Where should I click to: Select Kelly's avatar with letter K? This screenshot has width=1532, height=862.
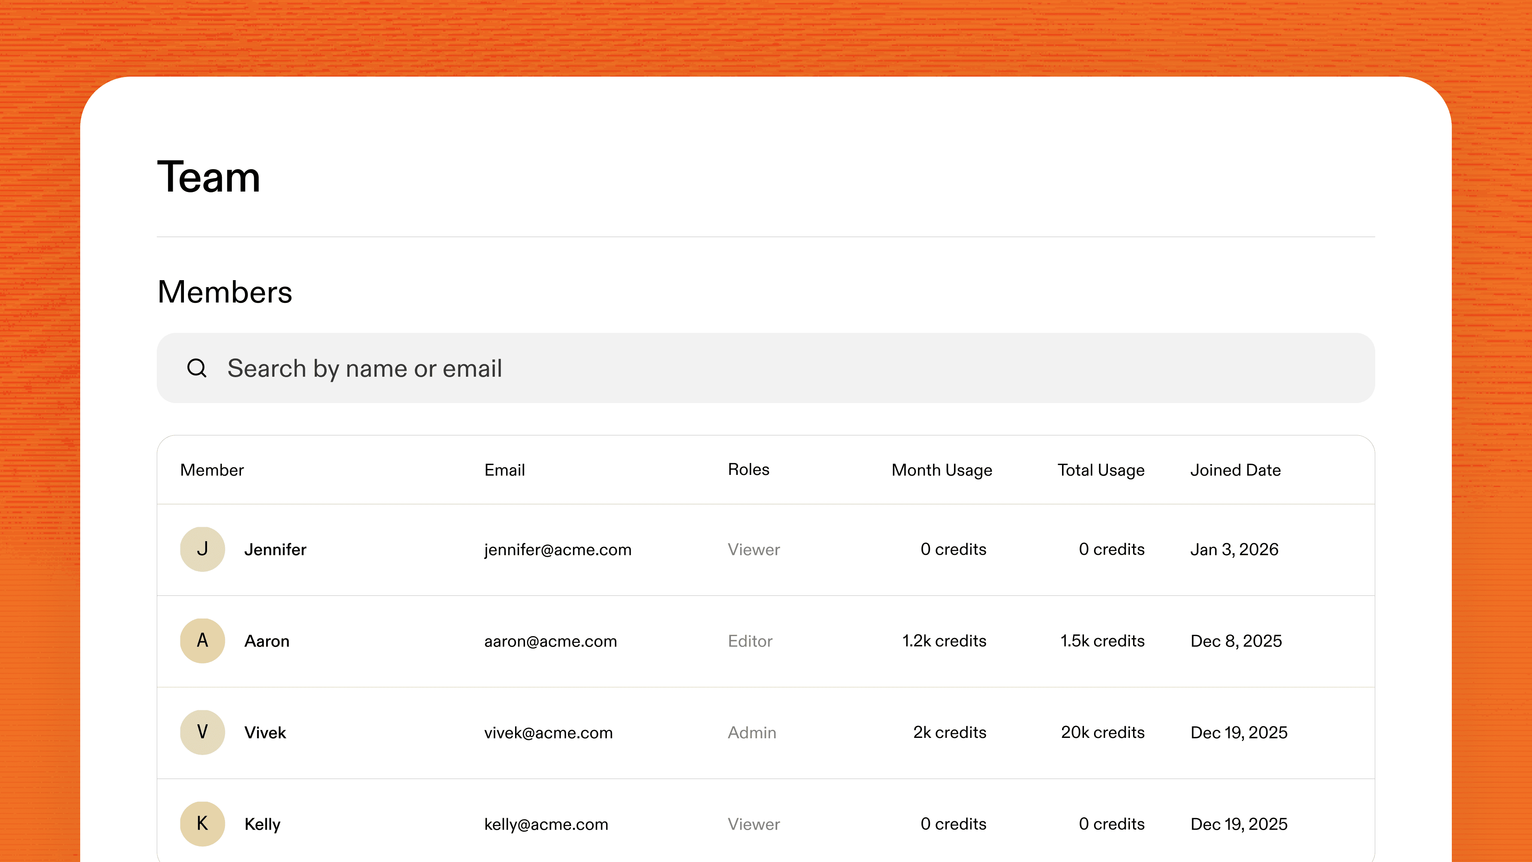tap(203, 824)
